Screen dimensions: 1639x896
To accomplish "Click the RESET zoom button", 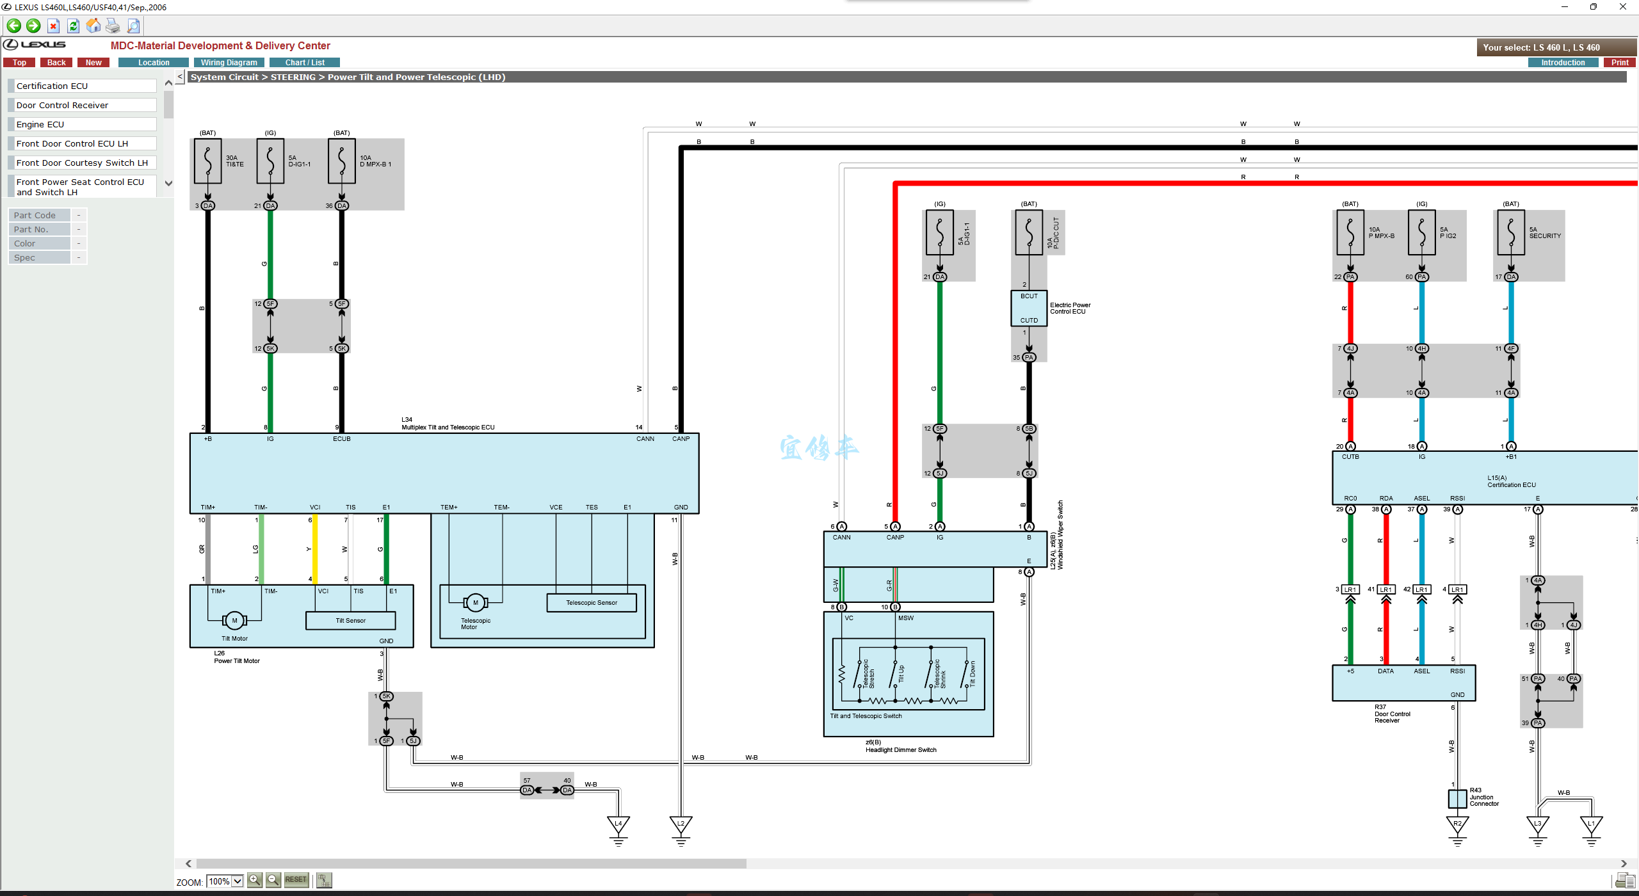I will [x=296, y=880].
